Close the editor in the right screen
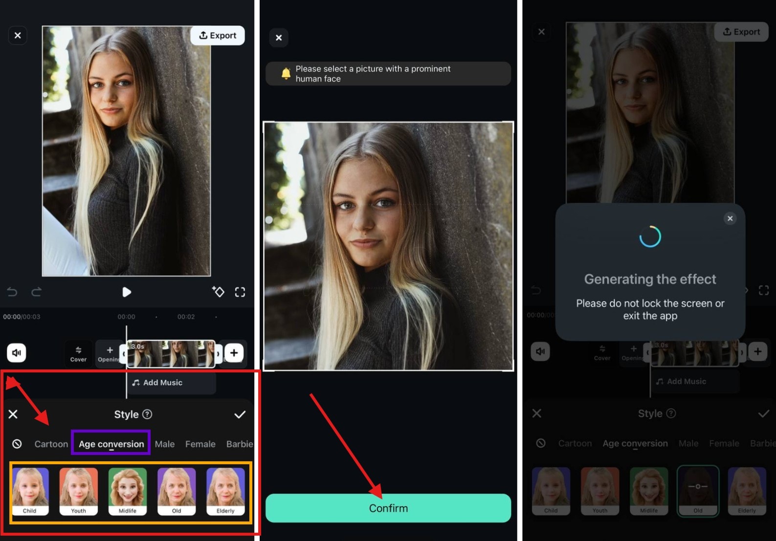 coord(541,32)
